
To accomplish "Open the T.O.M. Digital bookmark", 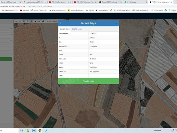I will coord(157,10).
